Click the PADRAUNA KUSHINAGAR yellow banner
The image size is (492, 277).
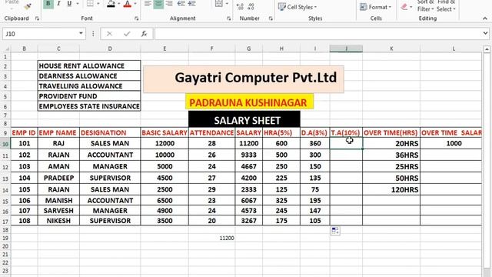click(249, 102)
